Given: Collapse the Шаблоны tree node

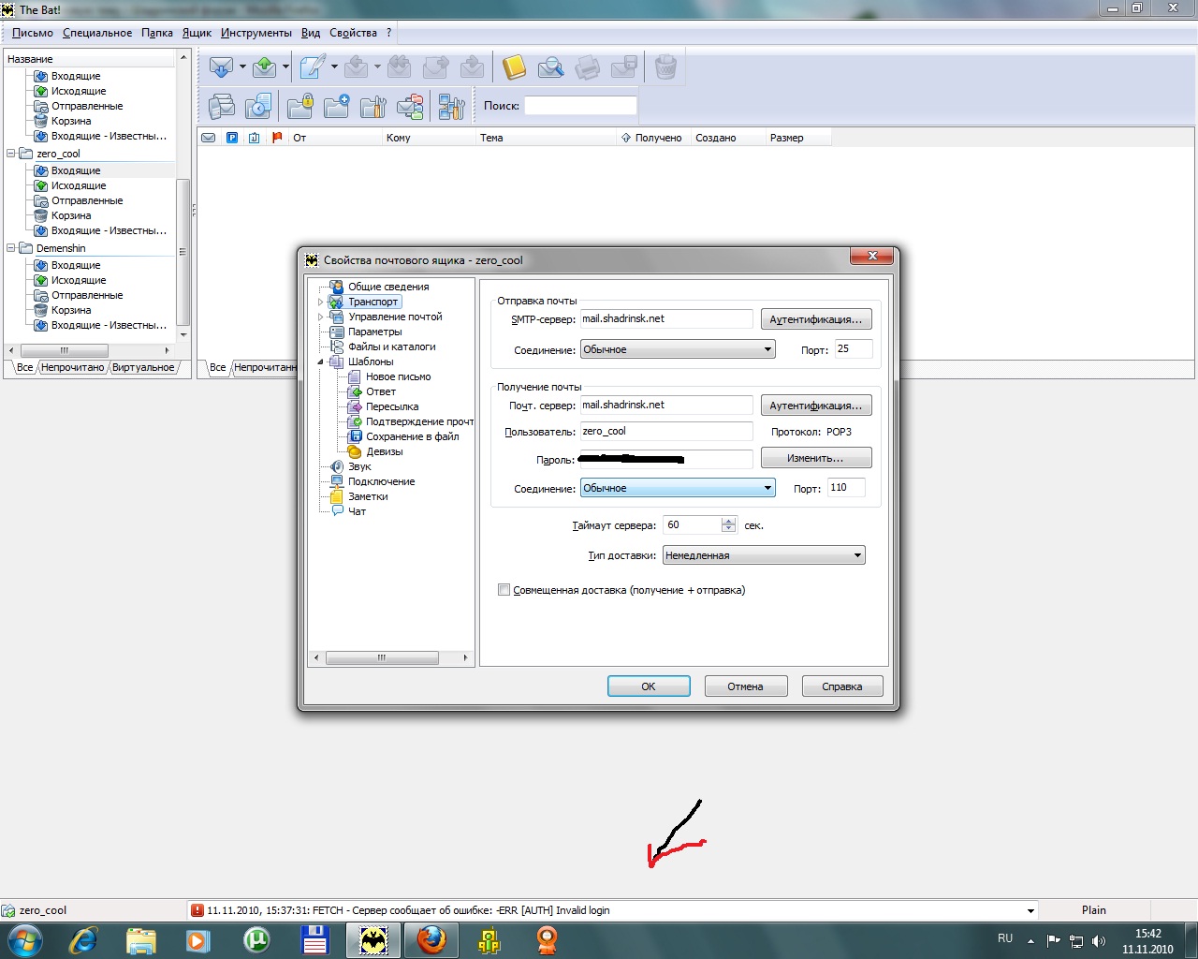Looking at the screenshot, I should coord(320,361).
